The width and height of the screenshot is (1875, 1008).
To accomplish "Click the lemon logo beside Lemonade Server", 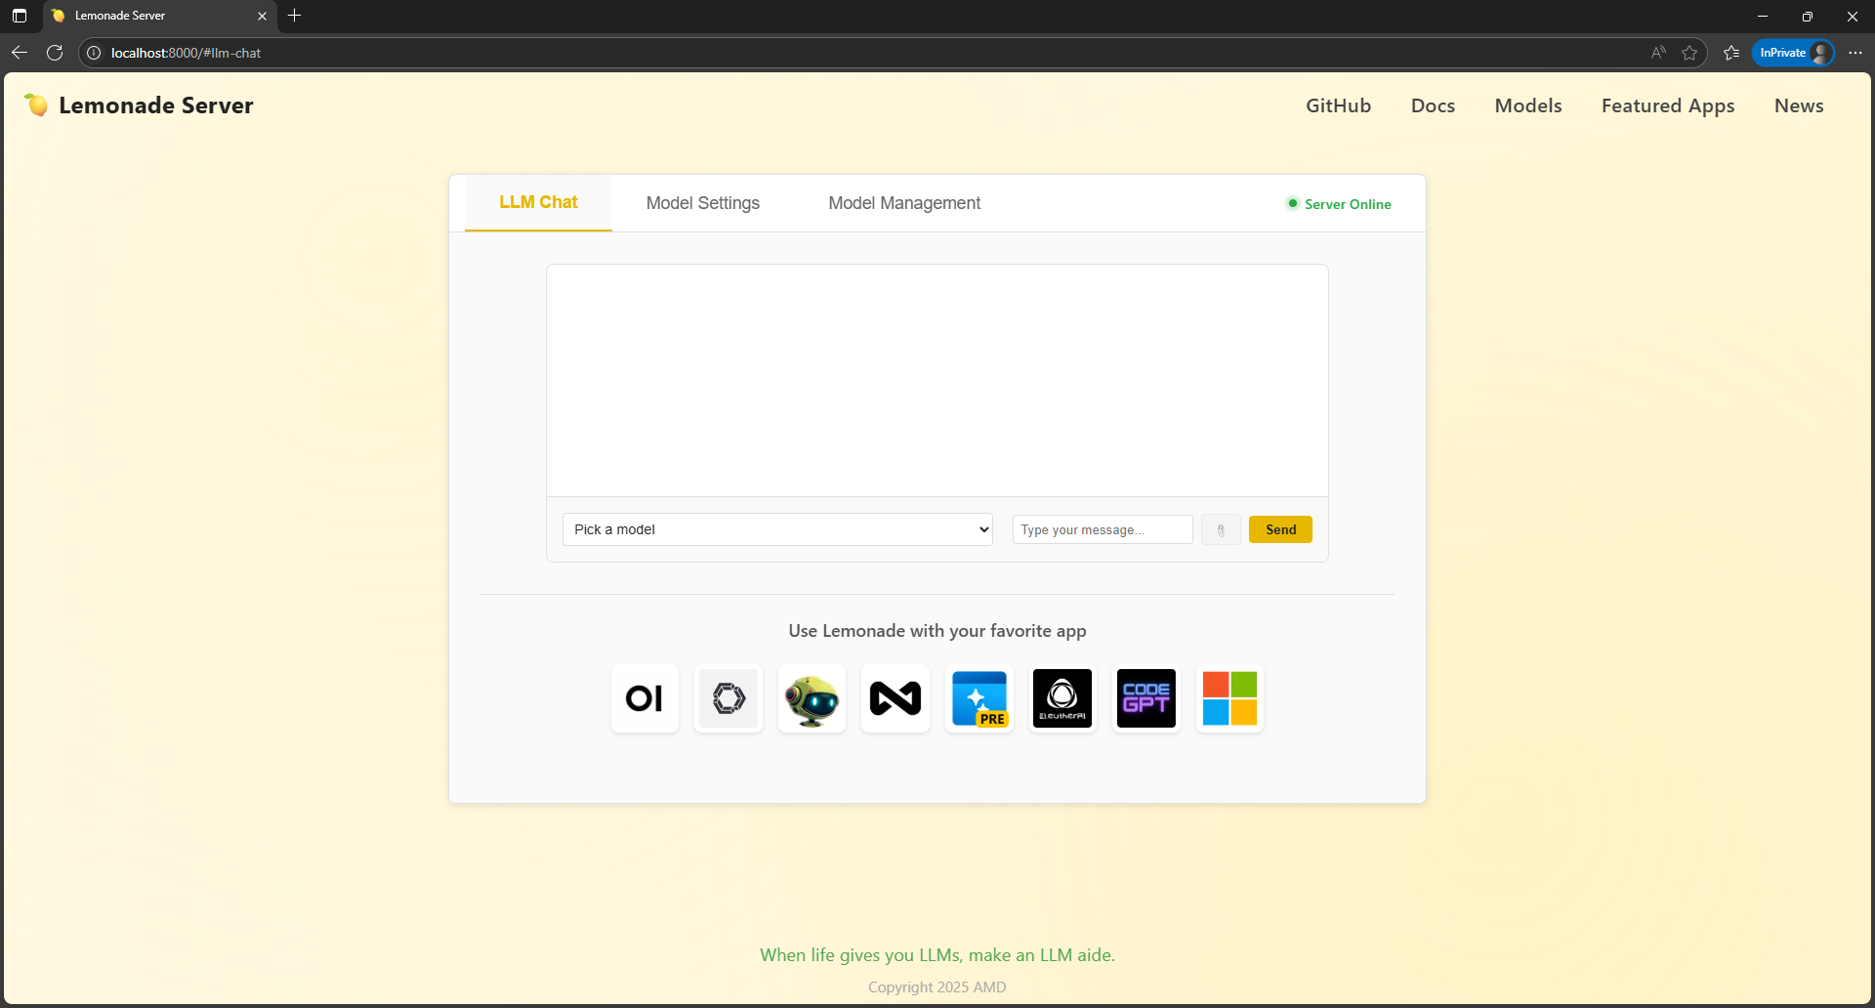I will (36, 105).
